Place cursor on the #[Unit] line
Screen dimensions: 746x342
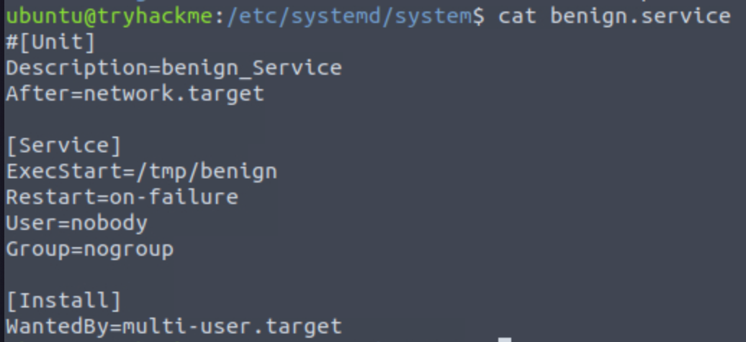(51, 42)
